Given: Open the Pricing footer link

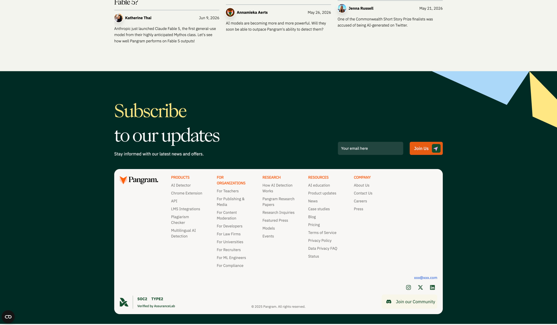Looking at the screenshot, I should pos(314,225).
